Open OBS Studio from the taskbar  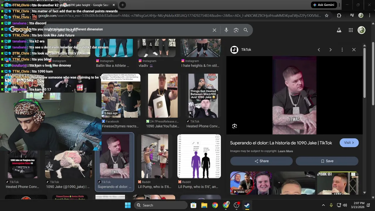[236, 205]
